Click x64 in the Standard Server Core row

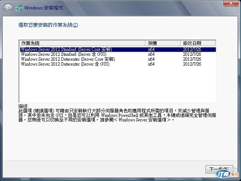click(x=151, y=49)
